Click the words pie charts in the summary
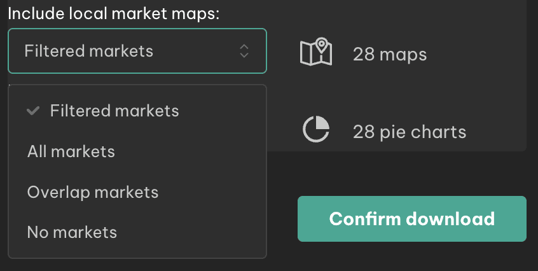The image size is (538, 271). point(423,132)
